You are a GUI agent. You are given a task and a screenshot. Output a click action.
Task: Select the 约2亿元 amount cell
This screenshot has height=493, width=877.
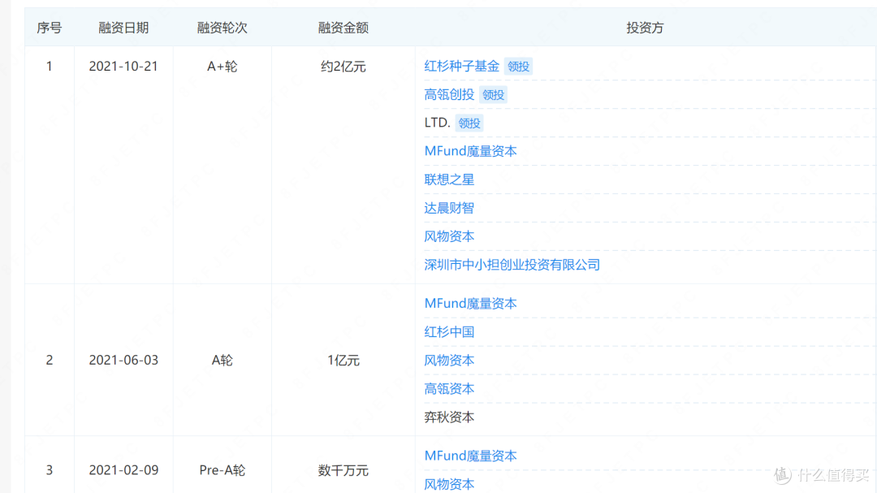[343, 66]
